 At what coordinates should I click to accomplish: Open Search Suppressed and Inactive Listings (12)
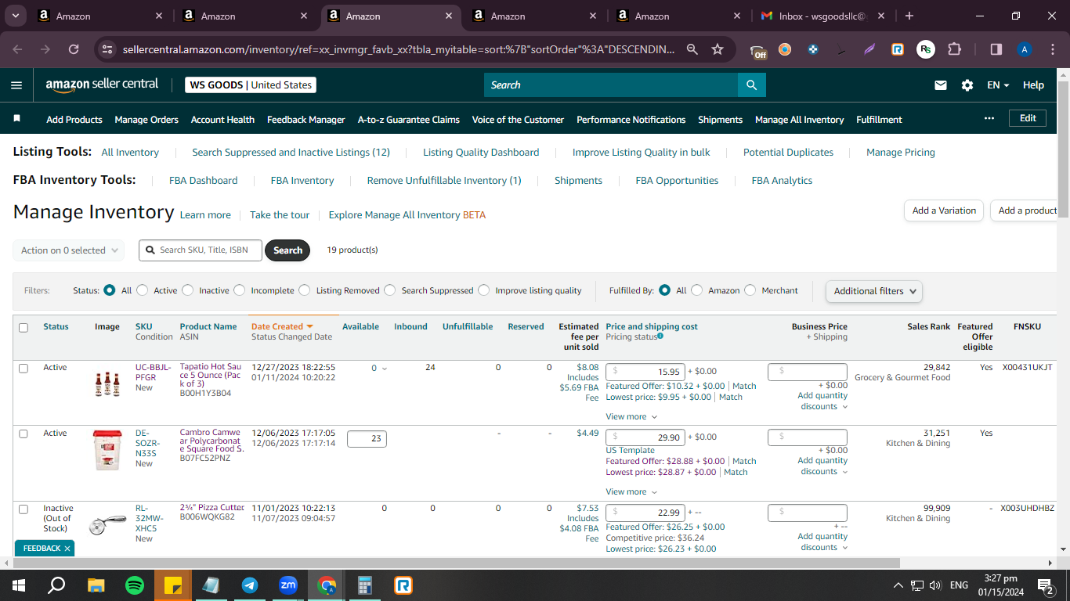click(291, 153)
